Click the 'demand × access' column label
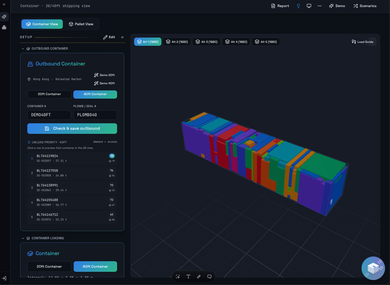The width and height of the screenshot is (390, 285). (x=105, y=142)
